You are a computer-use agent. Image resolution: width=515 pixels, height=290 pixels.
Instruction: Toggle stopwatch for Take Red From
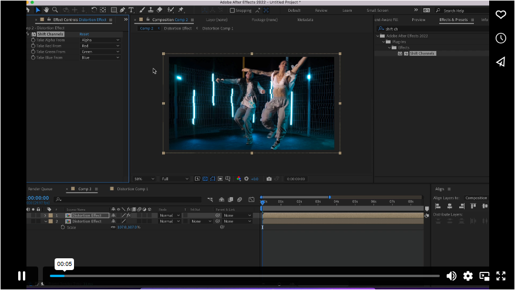[x=33, y=46]
